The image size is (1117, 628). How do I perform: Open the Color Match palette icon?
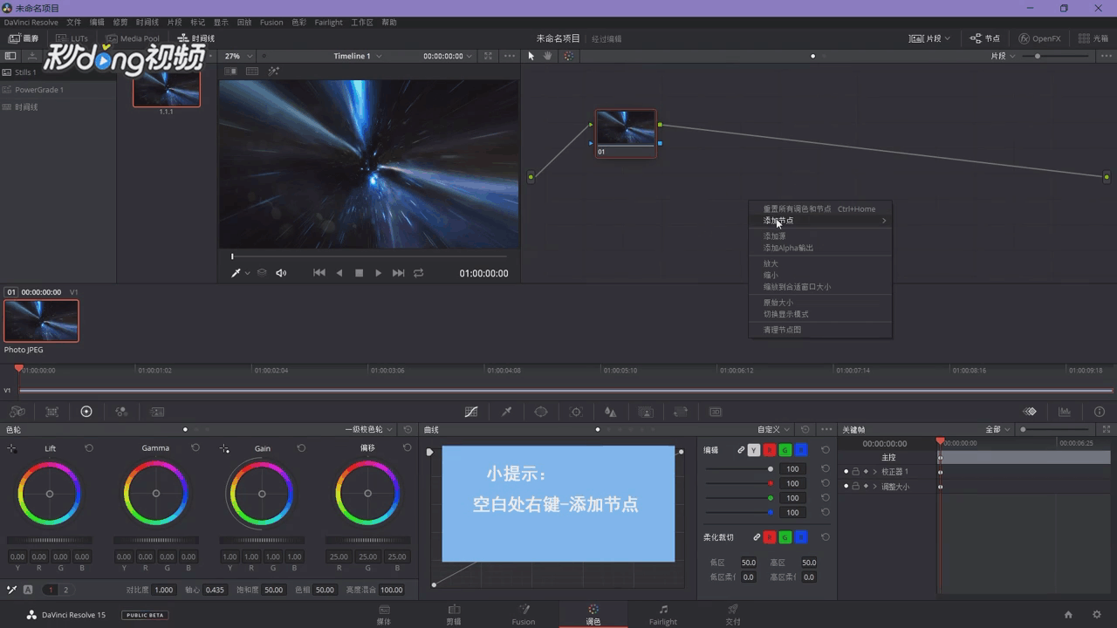tap(52, 412)
